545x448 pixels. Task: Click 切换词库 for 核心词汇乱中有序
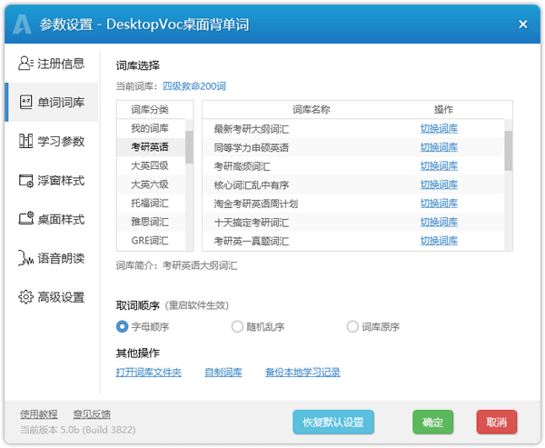(x=439, y=184)
